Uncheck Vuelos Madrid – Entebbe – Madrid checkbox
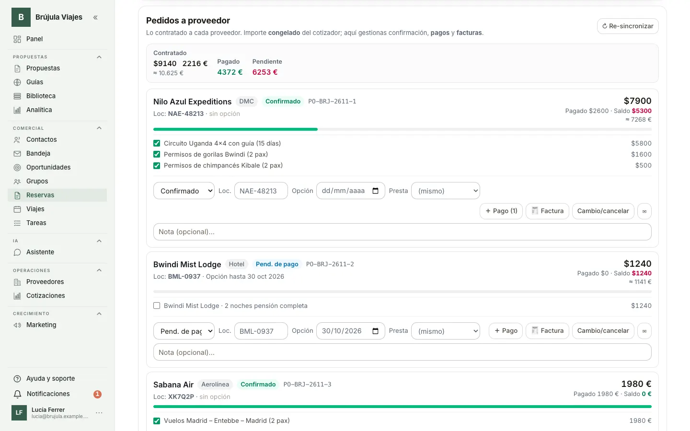Viewport: 690px width, 431px height. pyautogui.click(x=157, y=421)
